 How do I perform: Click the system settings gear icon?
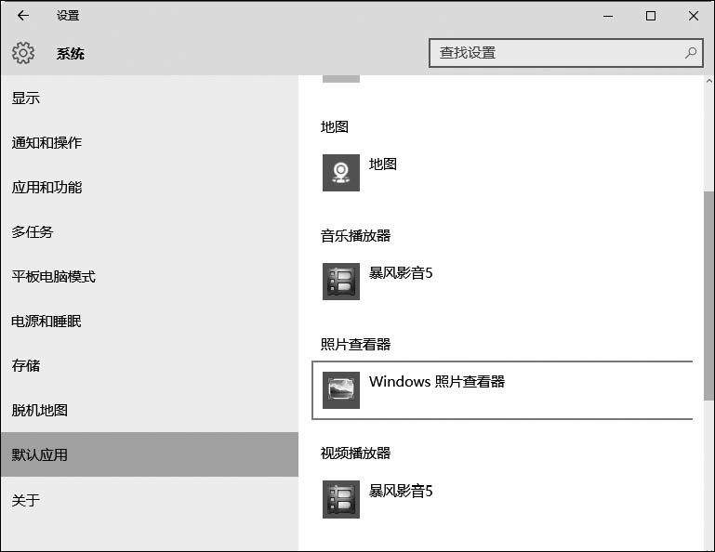23,53
